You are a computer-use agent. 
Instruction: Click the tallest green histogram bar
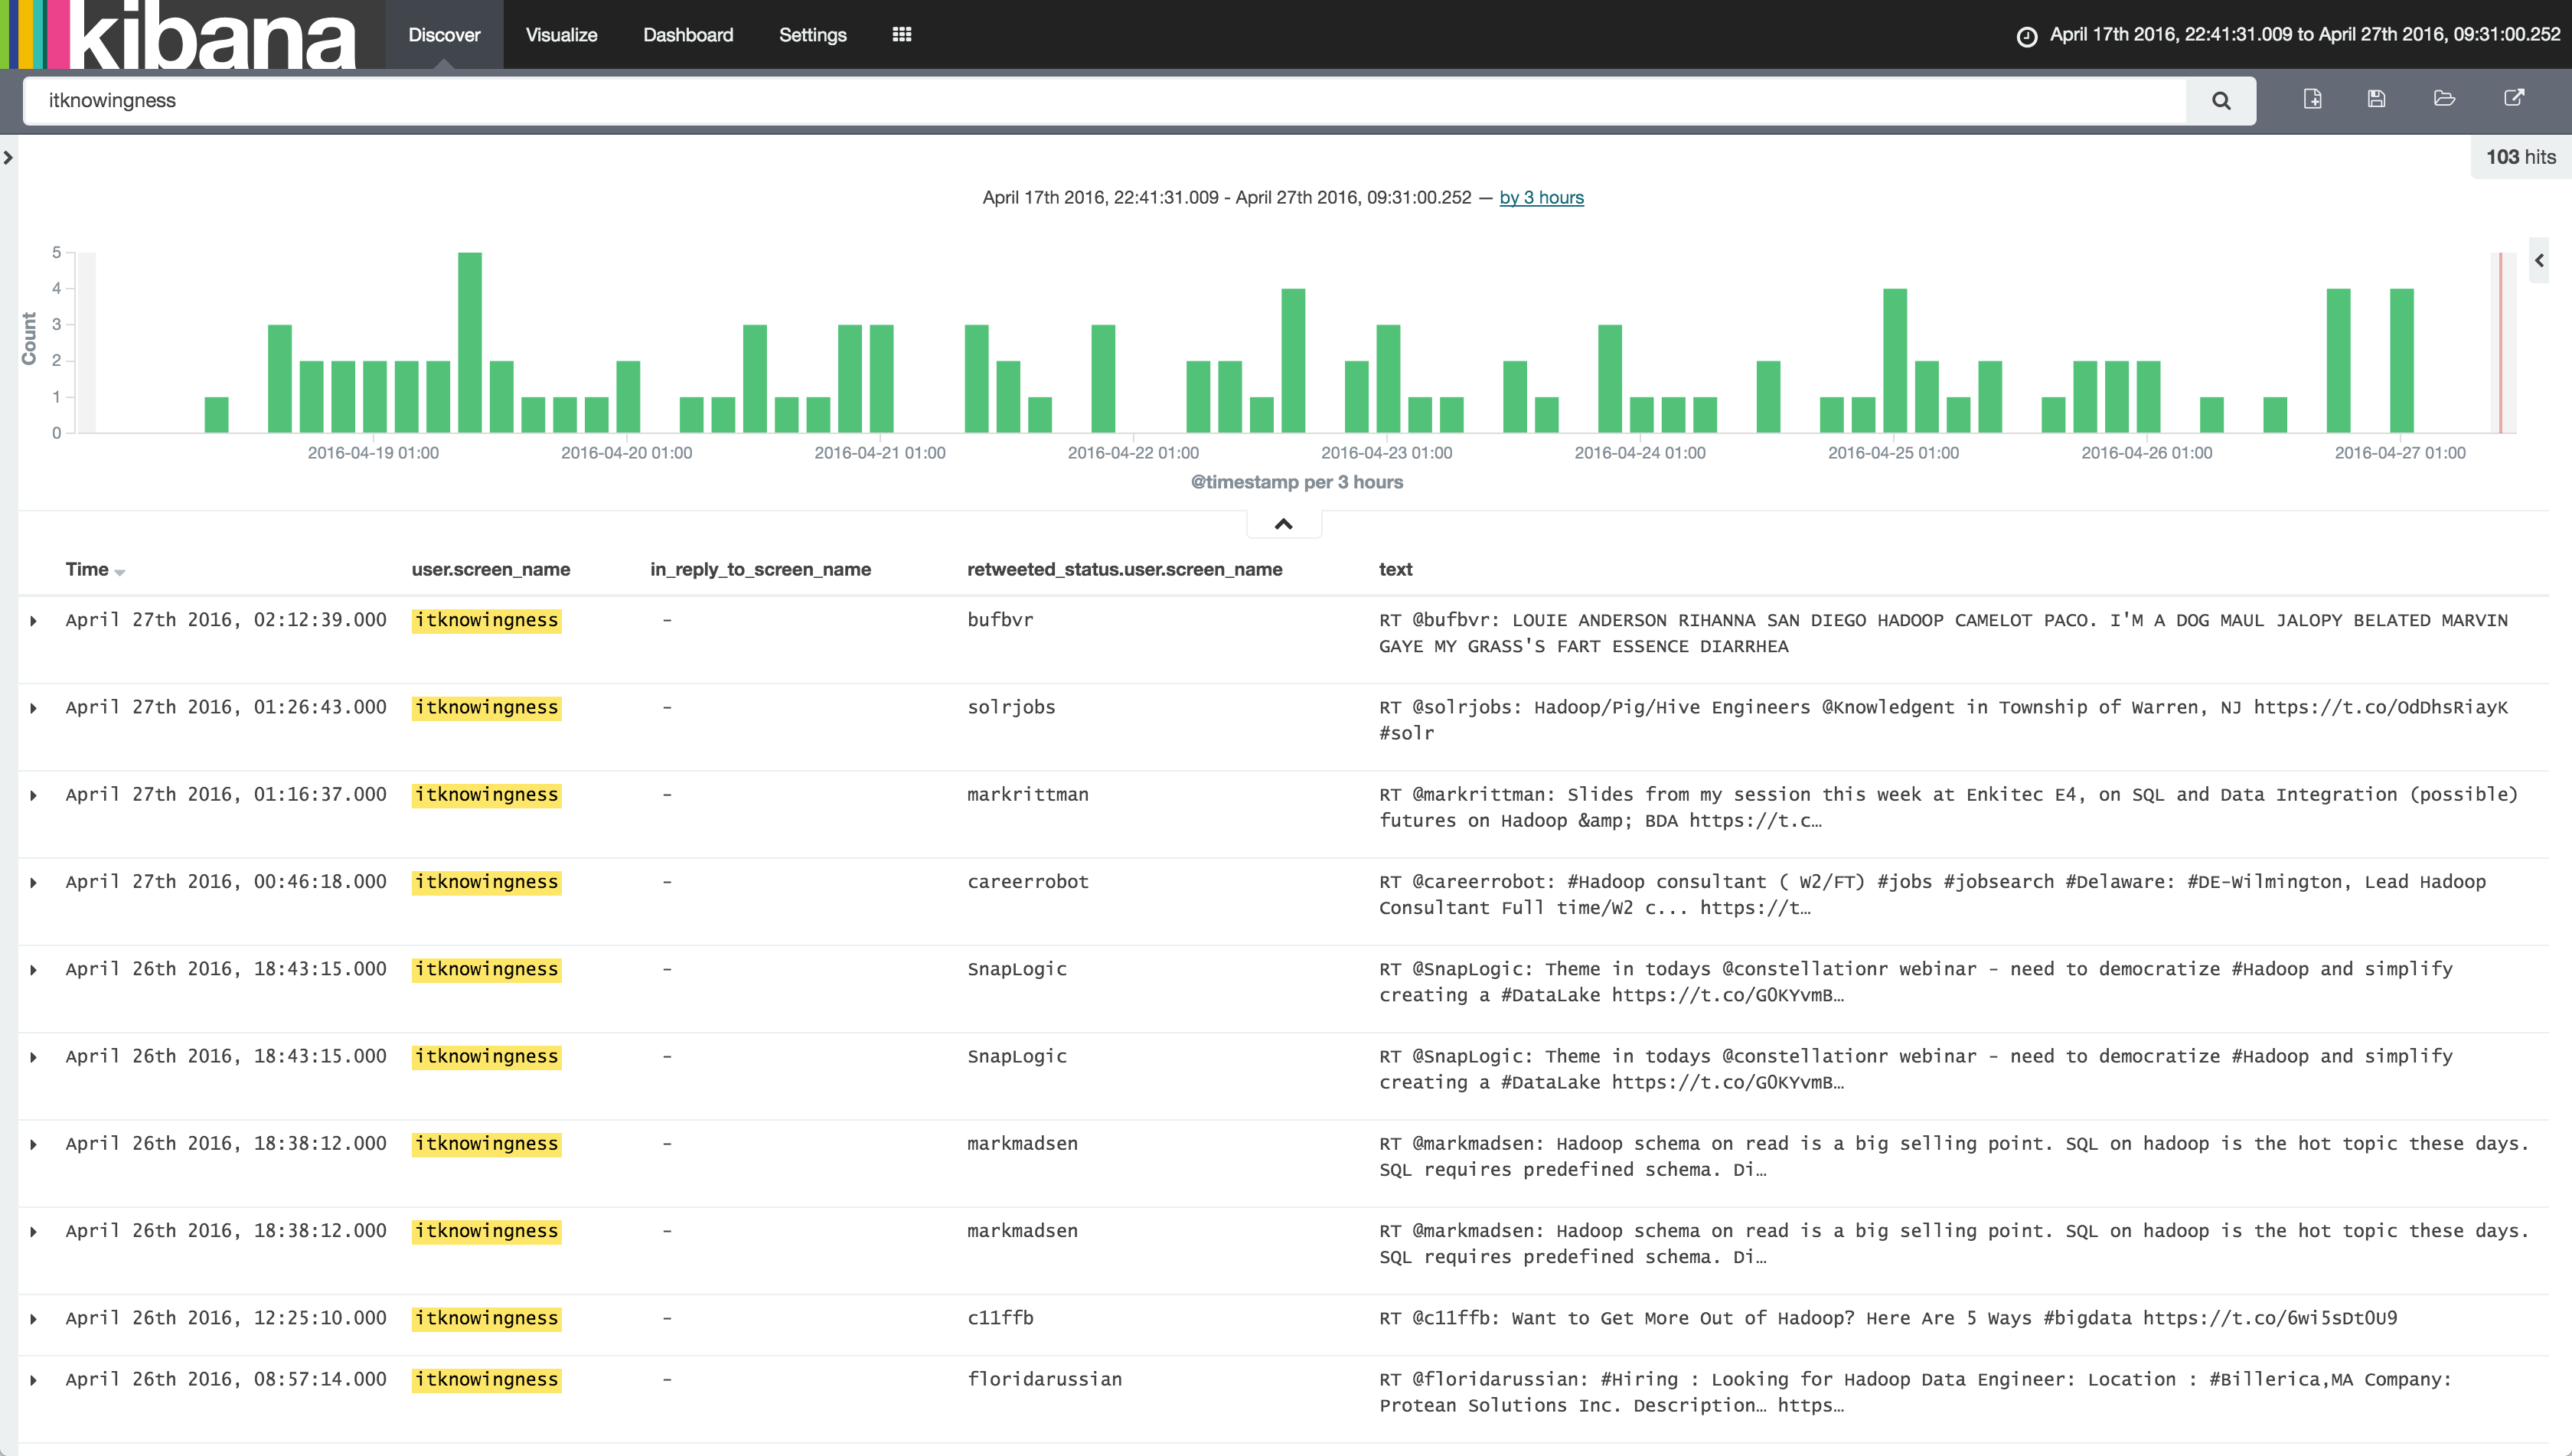(470, 342)
